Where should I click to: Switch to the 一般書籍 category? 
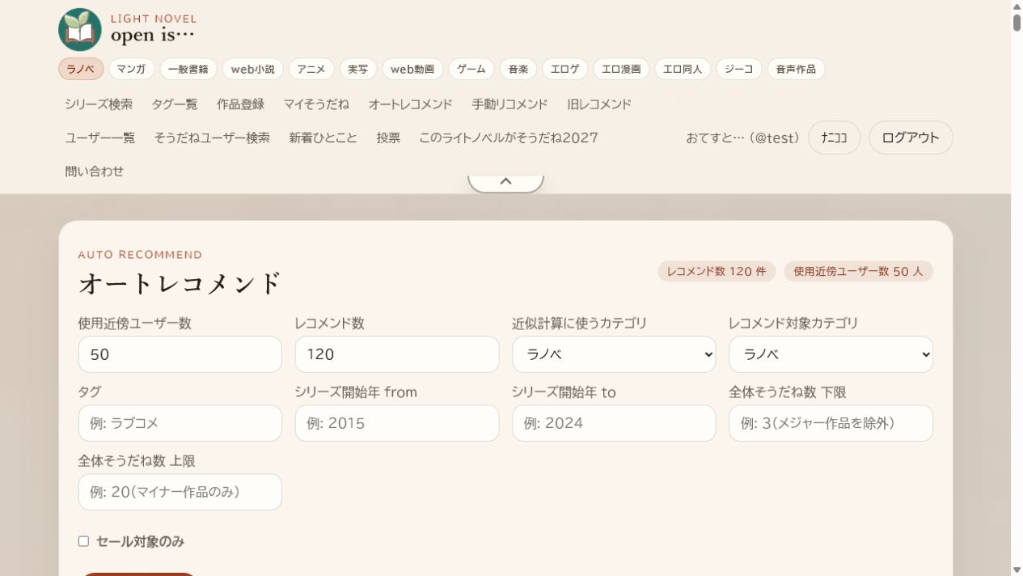188,69
